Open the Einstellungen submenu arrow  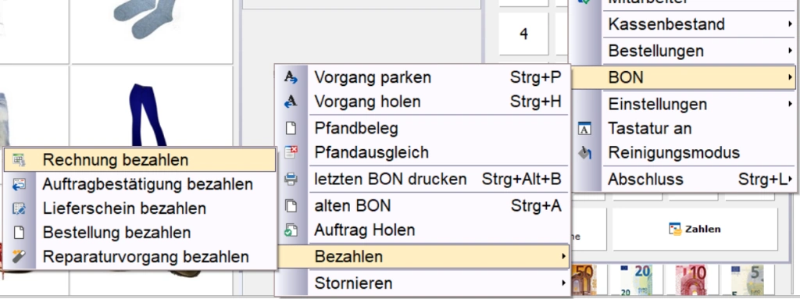pos(790,104)
